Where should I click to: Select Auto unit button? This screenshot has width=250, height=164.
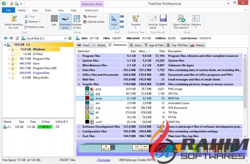click(x=114, y=22)
